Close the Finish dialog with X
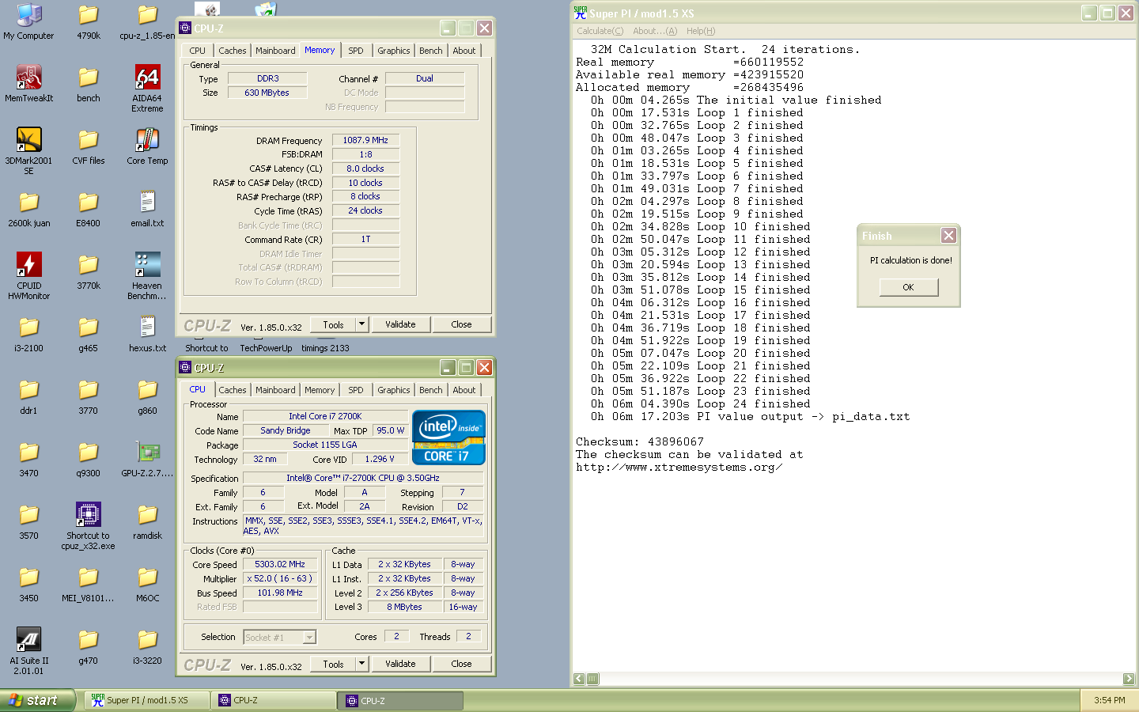The width and height of the screenshot is (1139, 712). point(948,236)
